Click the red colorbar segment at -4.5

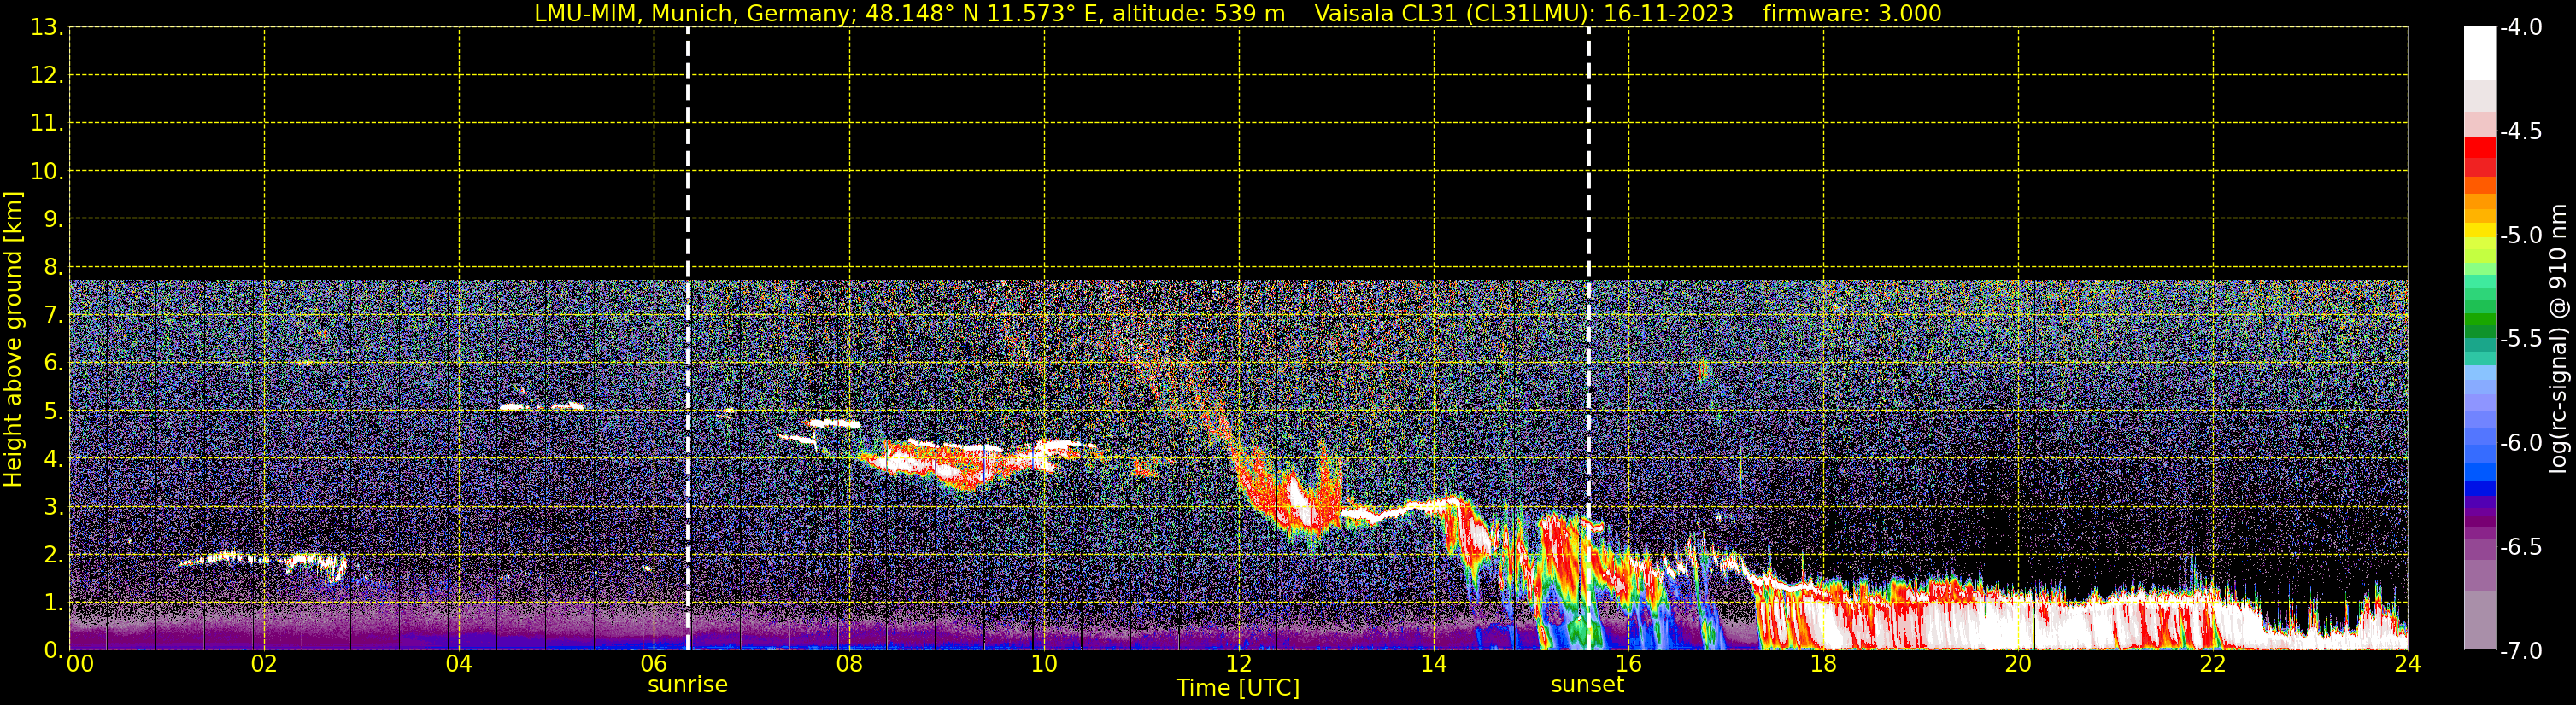2479,148
